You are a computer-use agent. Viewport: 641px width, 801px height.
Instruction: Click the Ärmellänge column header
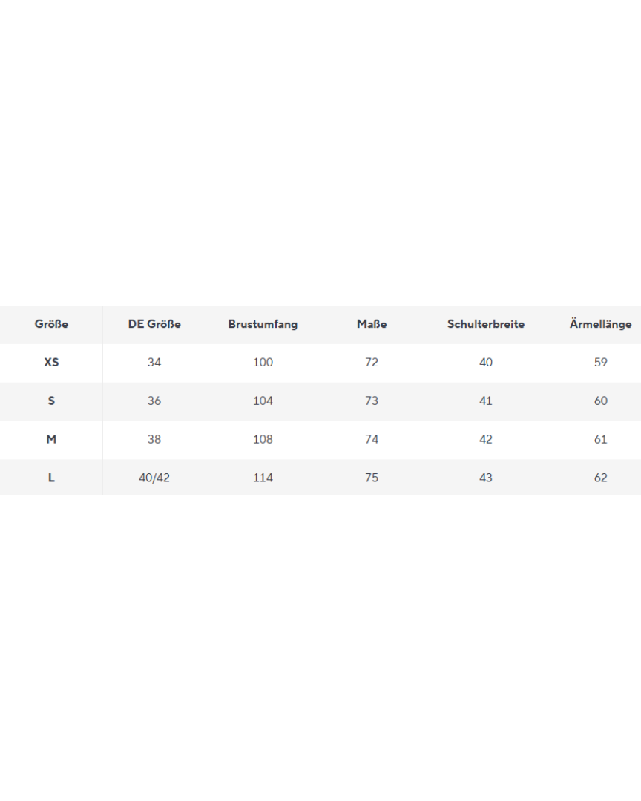[600, 324]
